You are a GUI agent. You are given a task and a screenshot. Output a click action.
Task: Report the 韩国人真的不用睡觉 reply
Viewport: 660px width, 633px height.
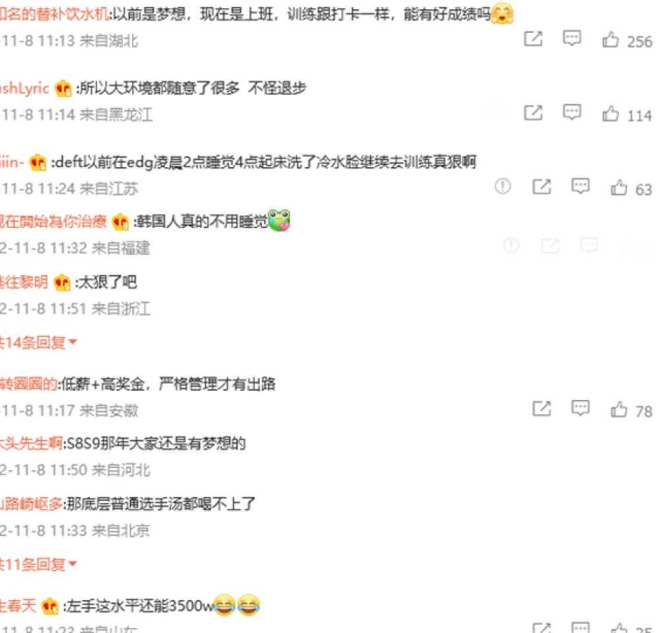pos(511,246)
